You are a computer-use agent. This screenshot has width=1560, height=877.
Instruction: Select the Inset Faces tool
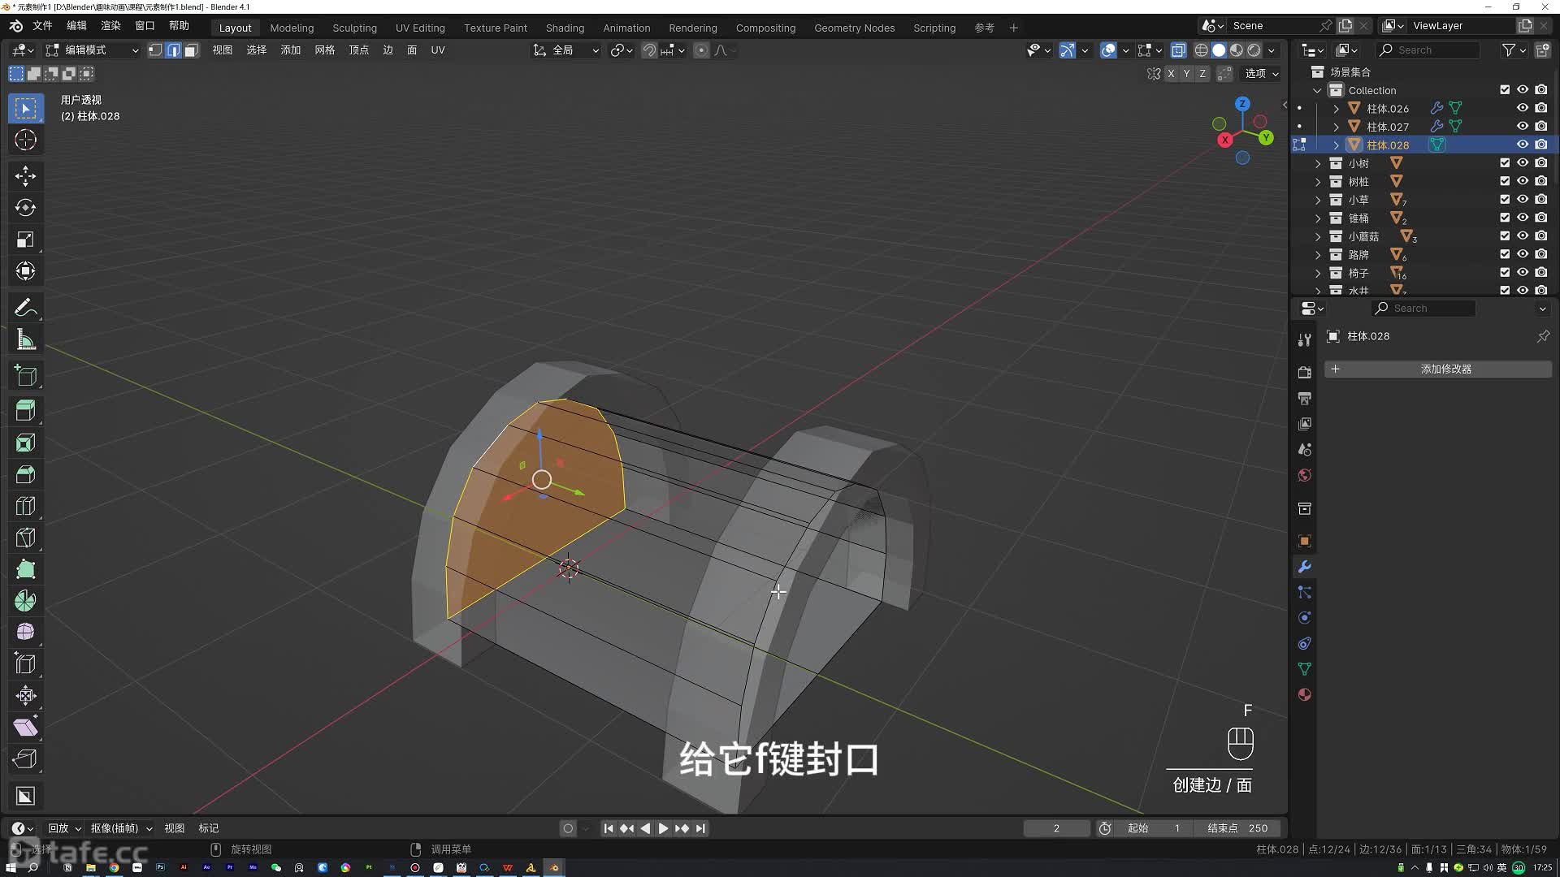click(25, 443)
